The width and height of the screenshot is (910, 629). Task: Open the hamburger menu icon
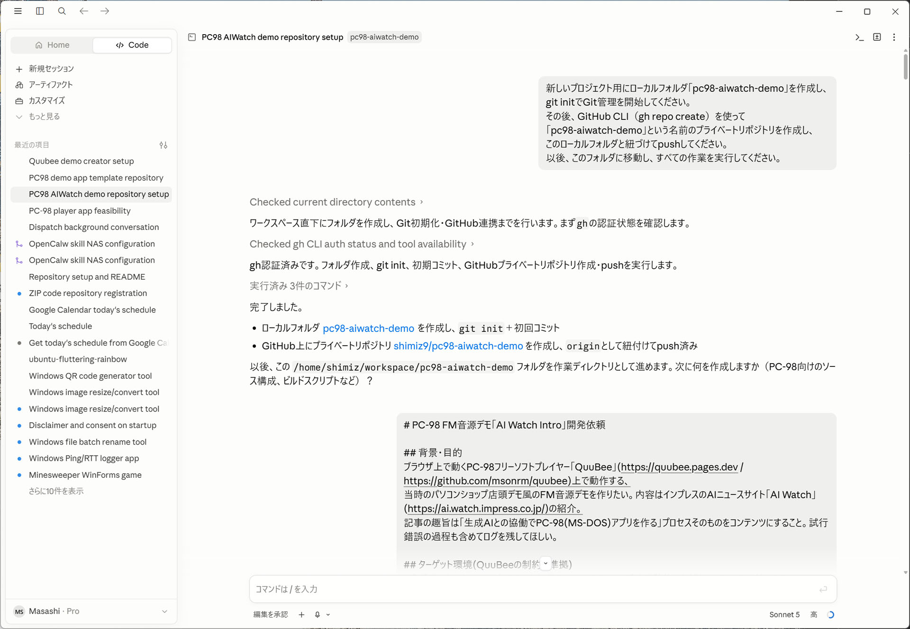tap(18, 11)
